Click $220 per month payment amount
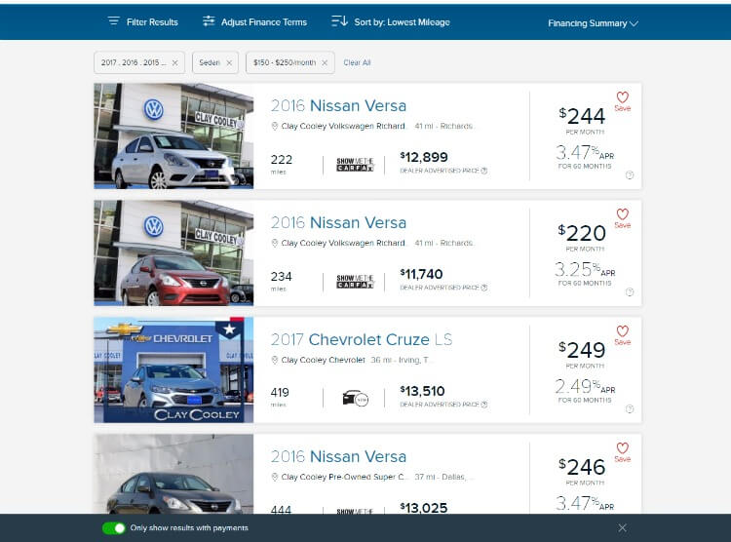The height and width of the screenshot is (542, 731). pyautogui.click(x=582, y=233)
